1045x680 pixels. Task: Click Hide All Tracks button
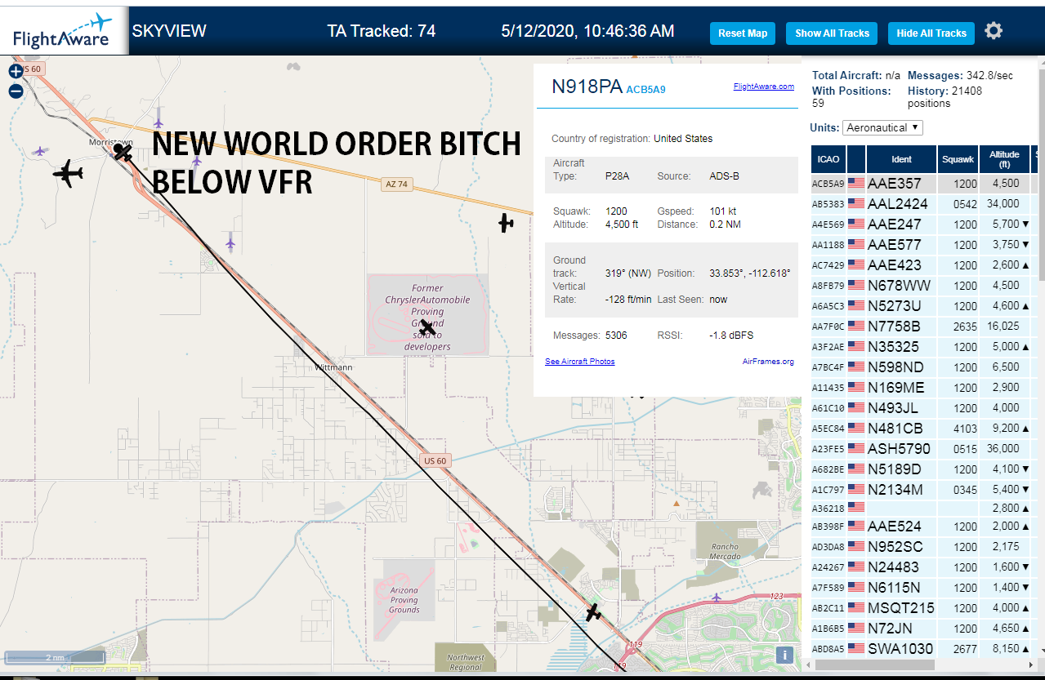pyautogui.click(x=931, y=33)
